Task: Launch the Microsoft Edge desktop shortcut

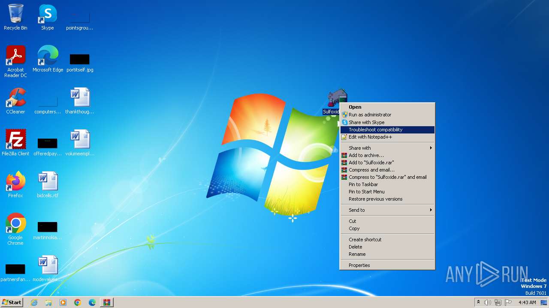Action: tap(48, 59)
